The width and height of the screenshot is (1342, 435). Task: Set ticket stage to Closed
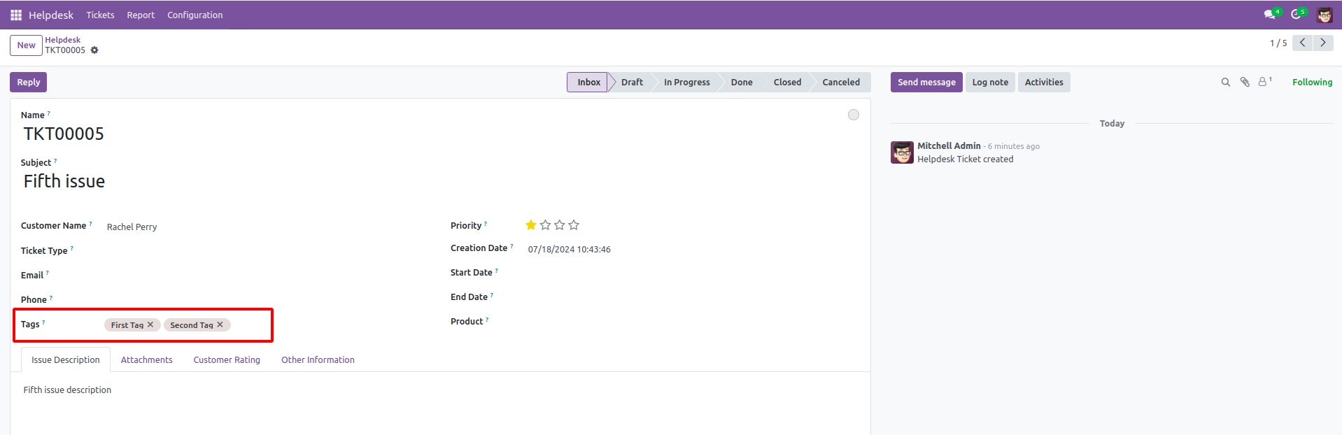787,83
